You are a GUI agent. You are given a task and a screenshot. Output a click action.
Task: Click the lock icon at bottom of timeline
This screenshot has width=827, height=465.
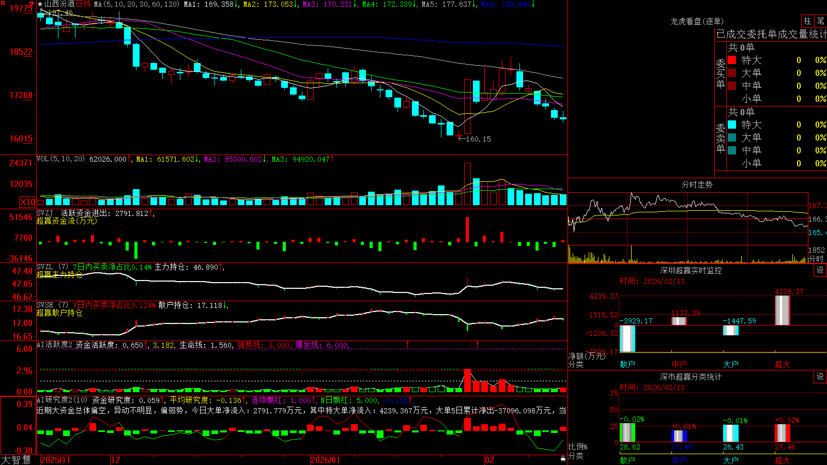click(563, 458)
